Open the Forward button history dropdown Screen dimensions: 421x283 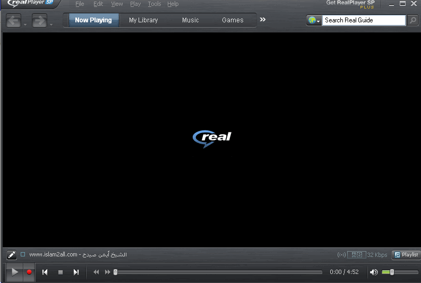(51, 25)
